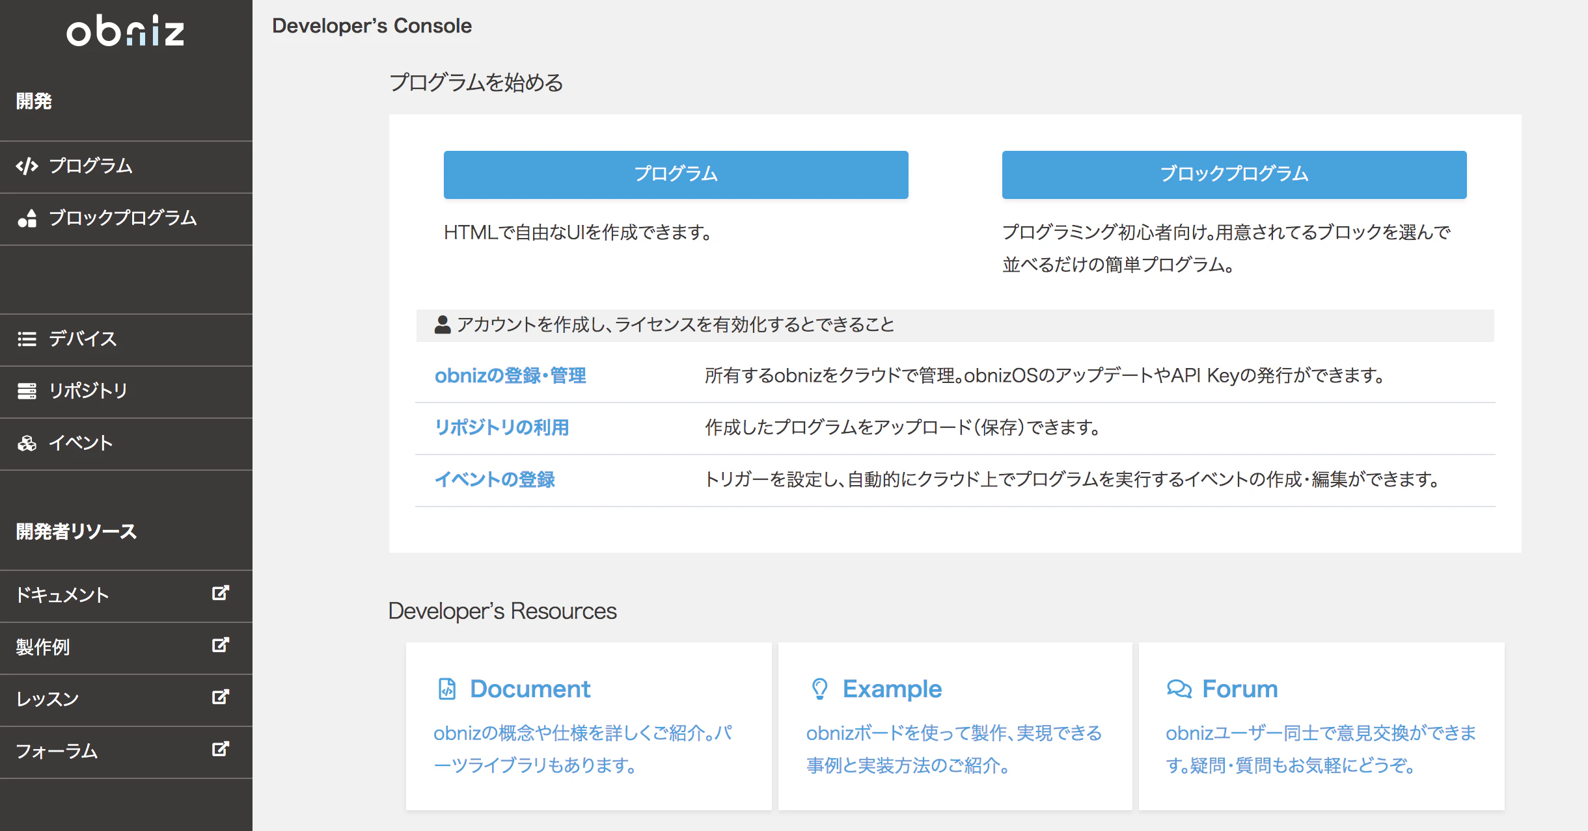Image resolution: width=1588 pixels, height=831 pixels.
Task: Open プログラム in the sidebar menu
Action: click(126, 167)
